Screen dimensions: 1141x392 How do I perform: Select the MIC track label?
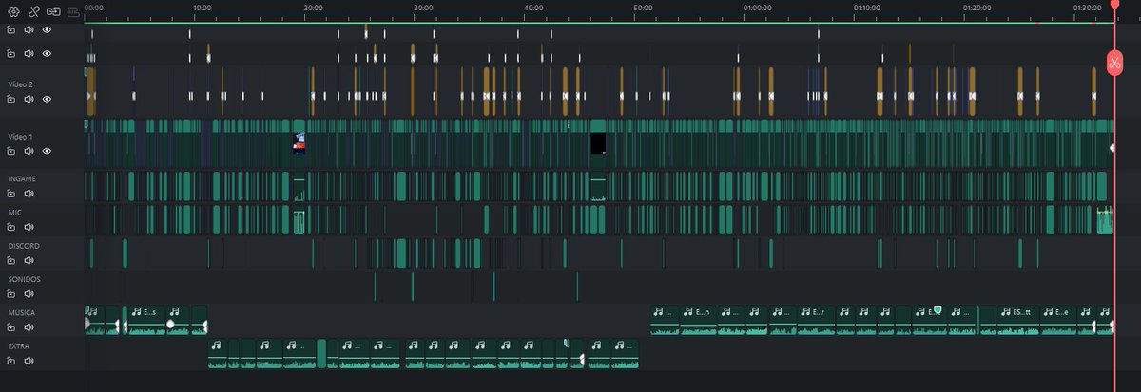[x=14, y=213]
